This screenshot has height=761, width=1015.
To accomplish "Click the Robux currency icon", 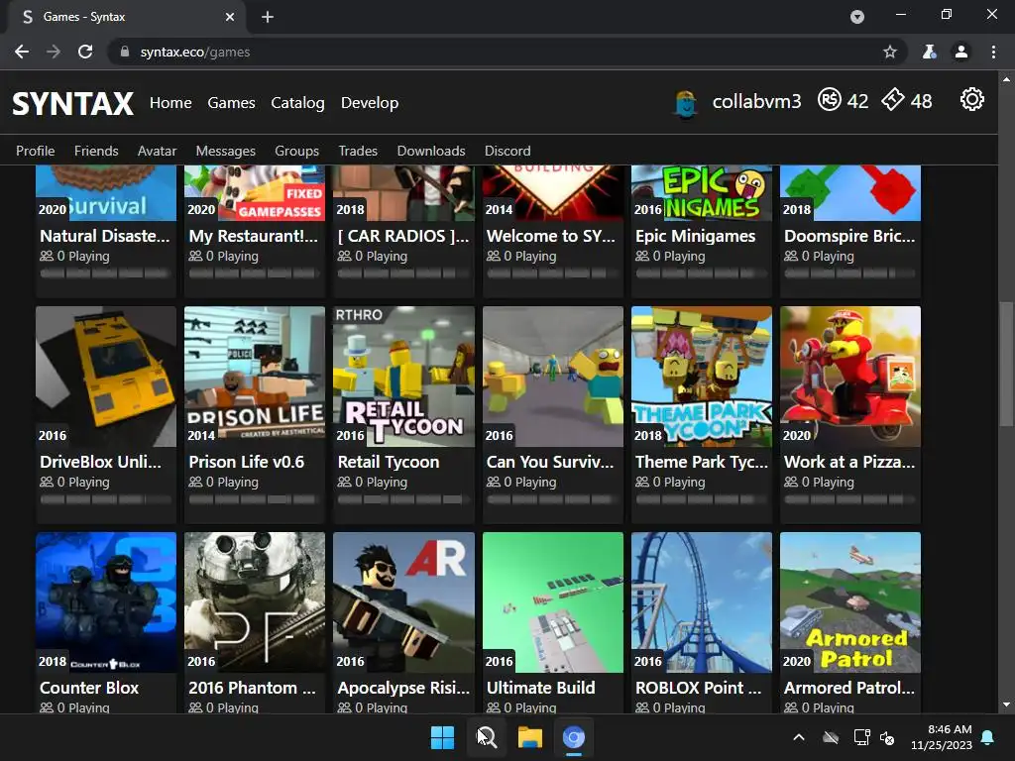I will [829, 100].
